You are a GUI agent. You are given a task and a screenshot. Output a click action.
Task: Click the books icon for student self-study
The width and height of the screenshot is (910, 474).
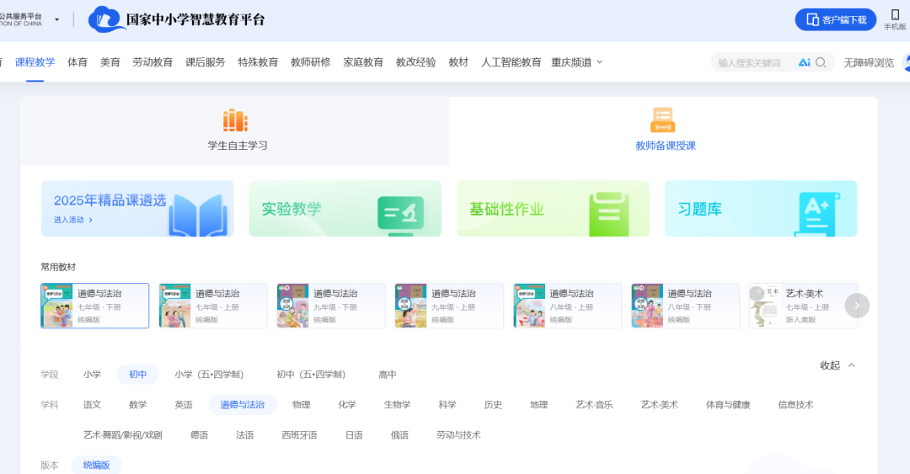pos(235,120)
